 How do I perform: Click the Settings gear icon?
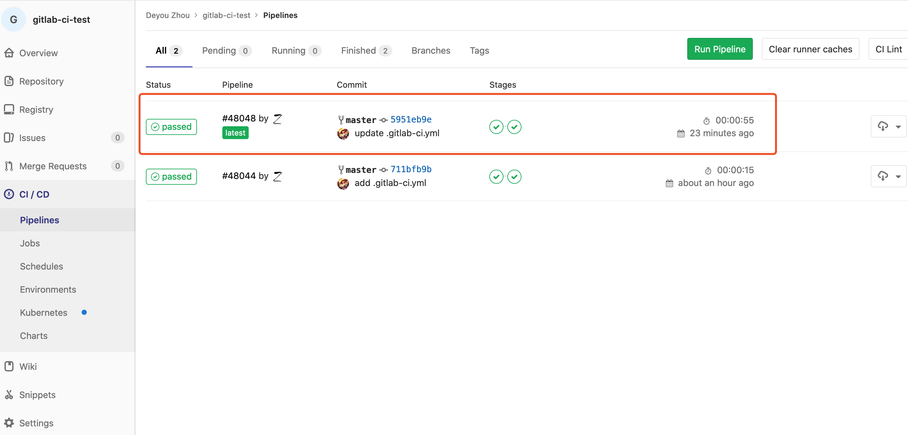point(9,423)
